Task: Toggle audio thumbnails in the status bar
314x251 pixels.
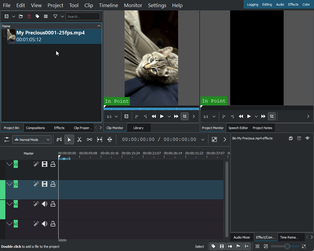Action: [230, 247]
